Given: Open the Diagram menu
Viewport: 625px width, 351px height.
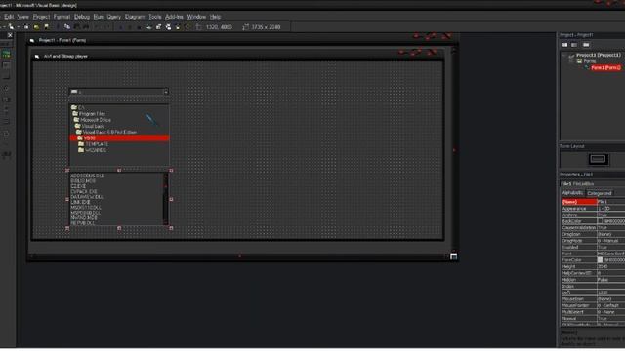Looking at the screenshot, I should pos(135,17).
